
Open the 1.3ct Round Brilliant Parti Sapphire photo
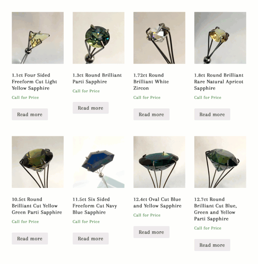coord(99,38)
